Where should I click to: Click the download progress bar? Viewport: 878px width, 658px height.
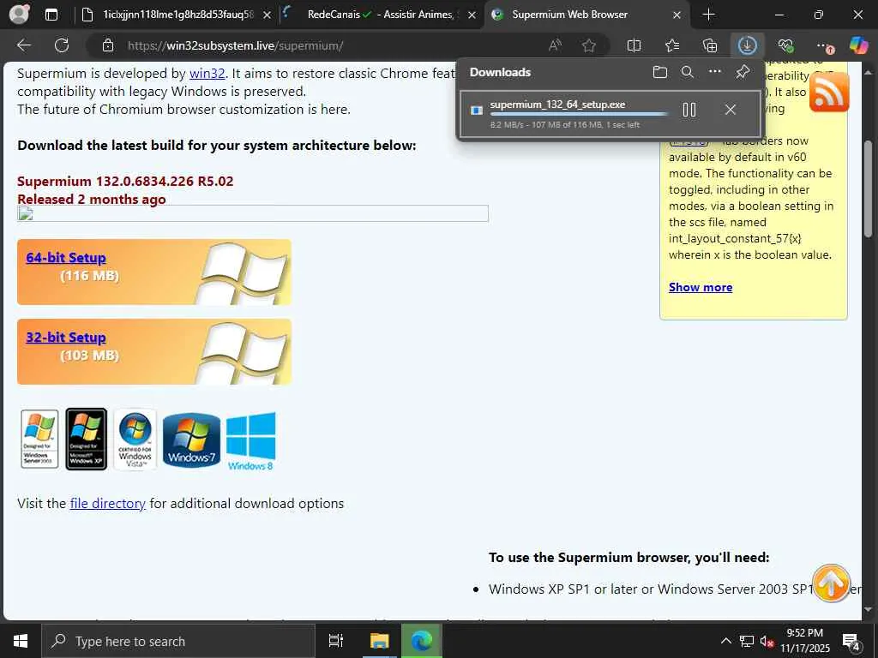tap(579, 114)
